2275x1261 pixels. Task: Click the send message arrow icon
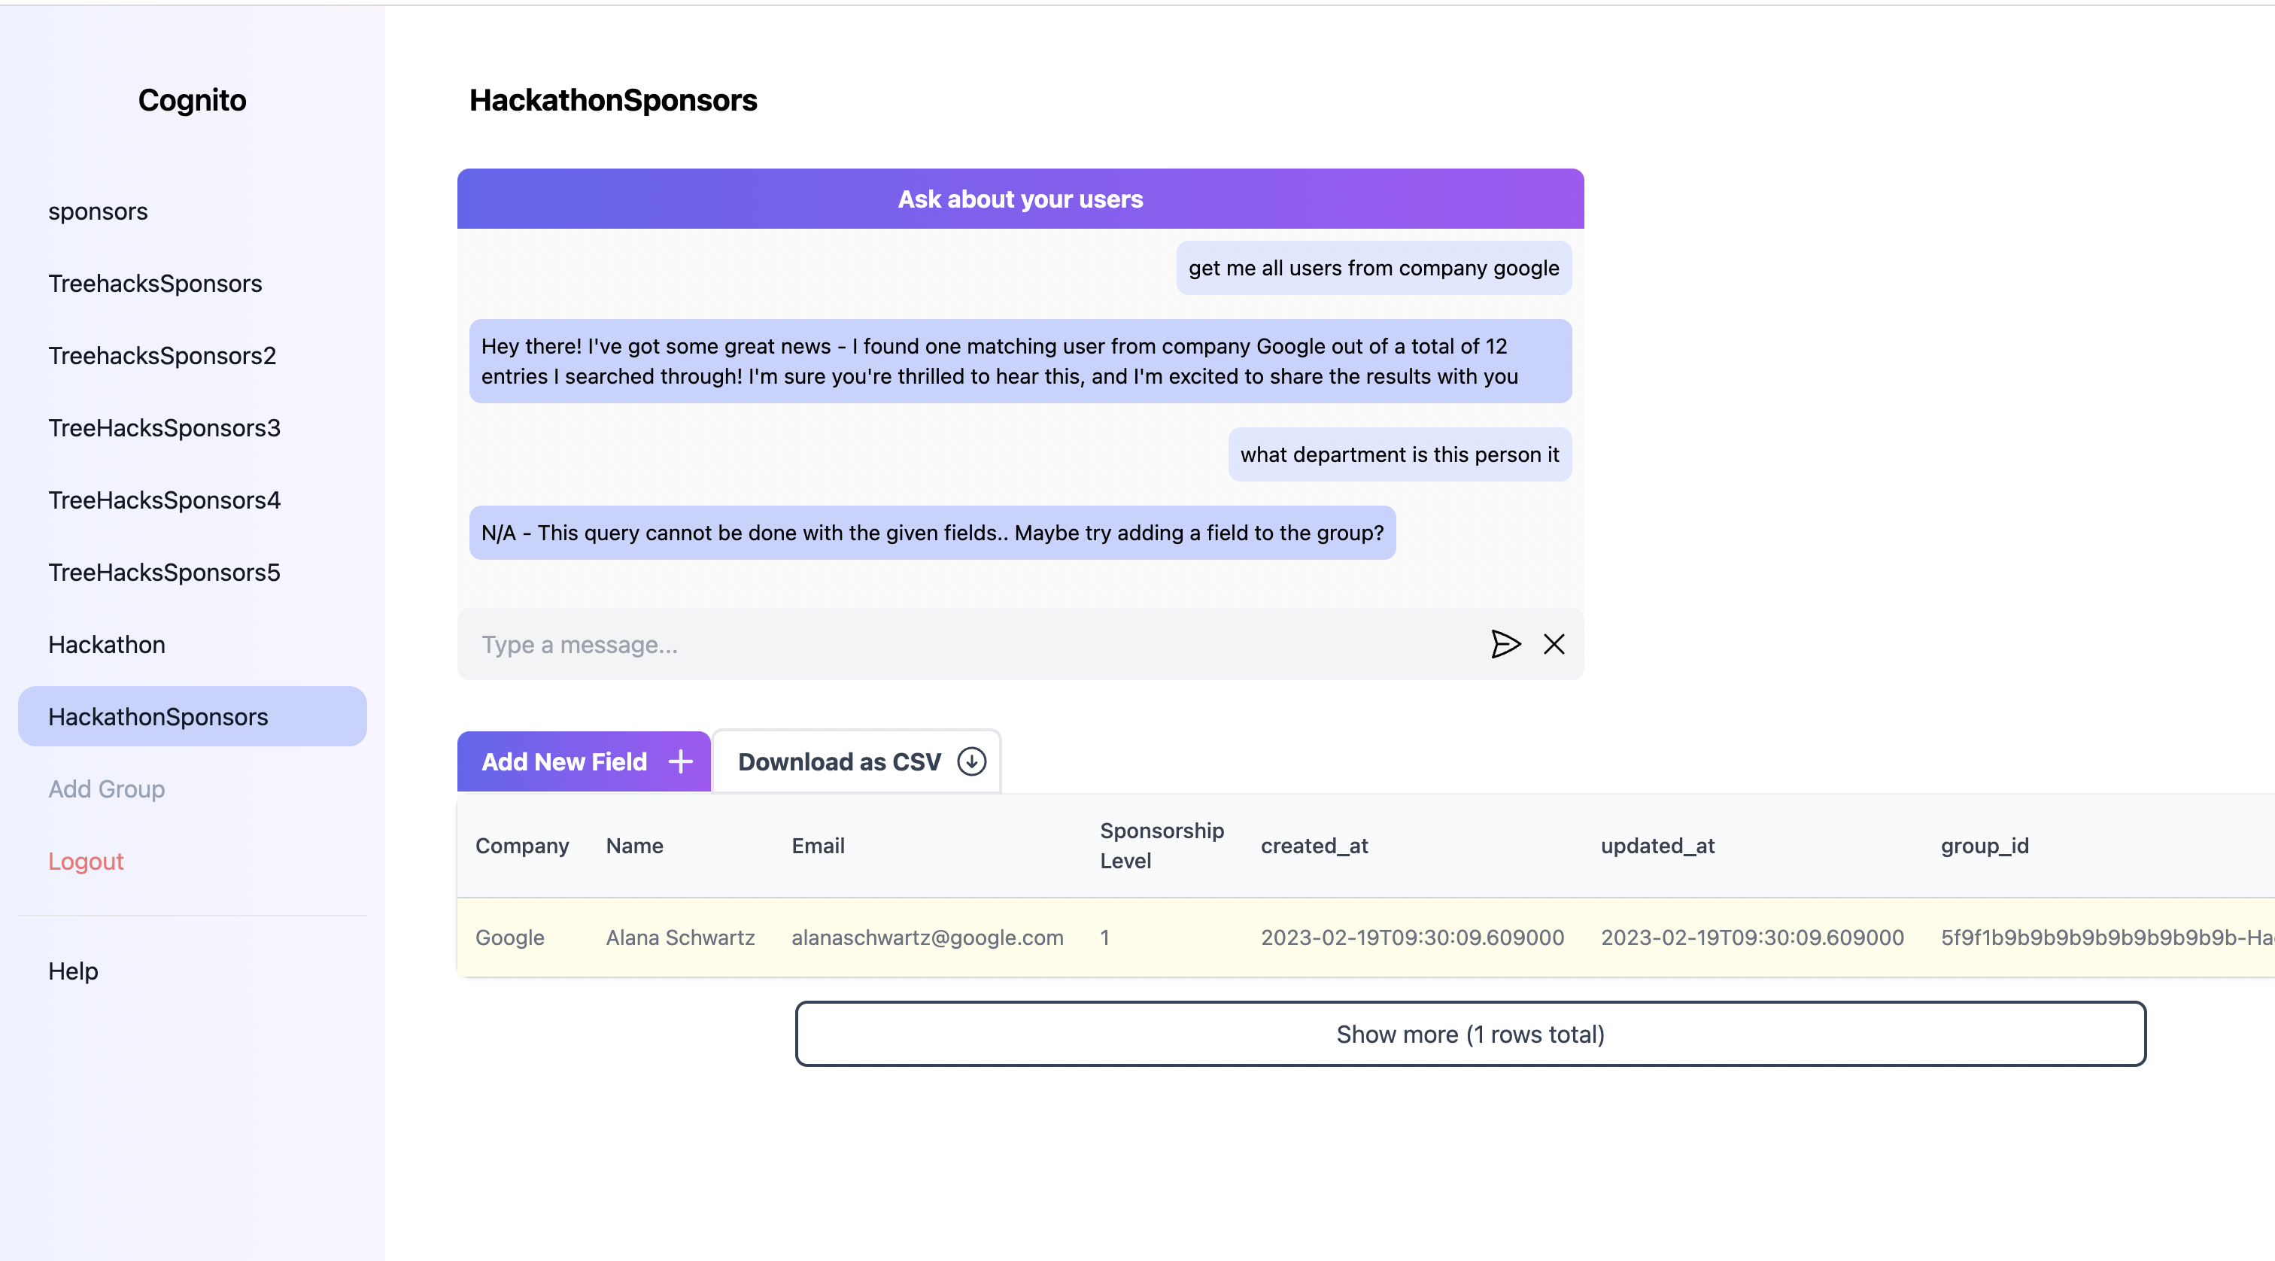click(x=1505, y=644)
